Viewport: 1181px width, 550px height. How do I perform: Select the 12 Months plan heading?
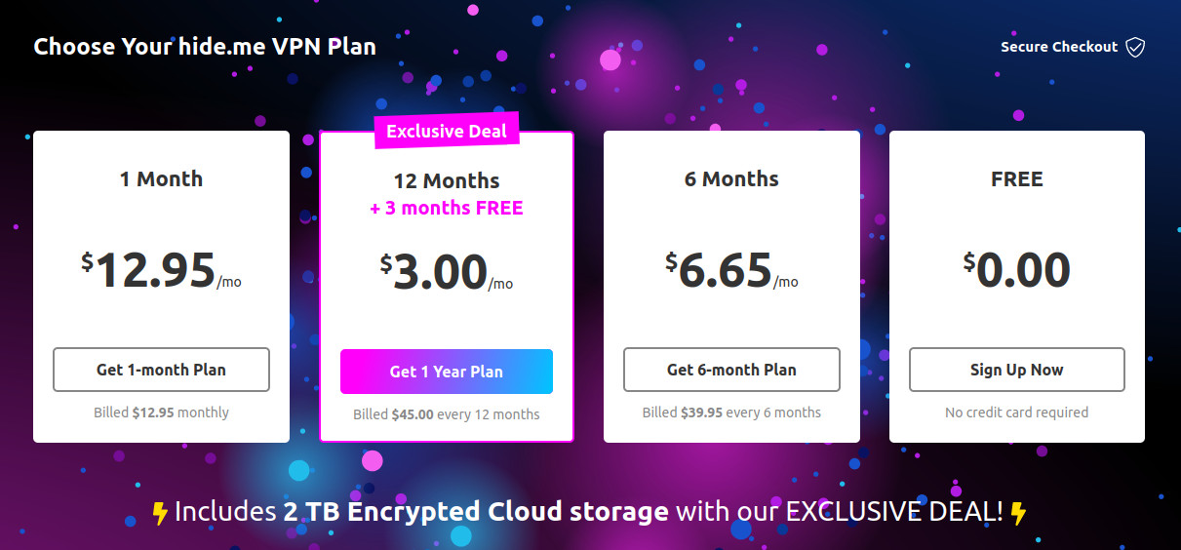tap(447, 181)
